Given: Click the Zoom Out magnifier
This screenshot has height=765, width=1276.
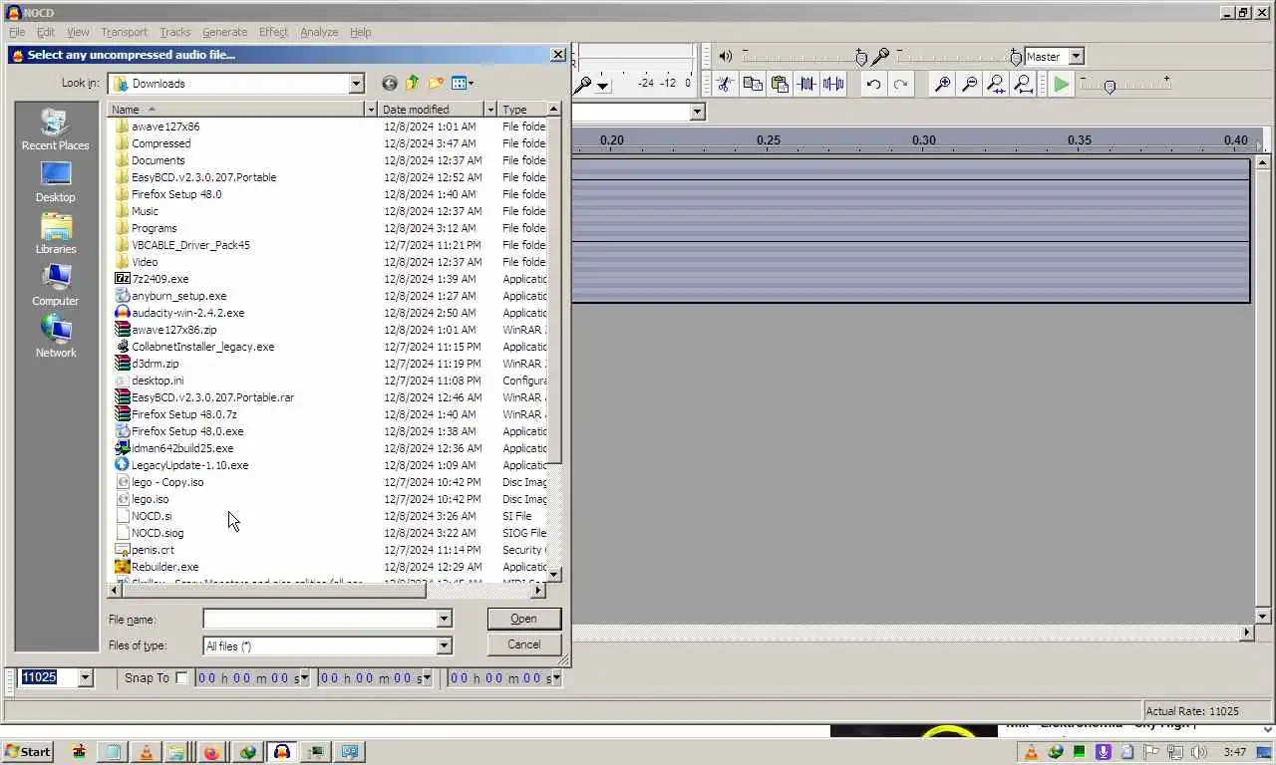Looking at the screenshot, I should pos(968,85).
